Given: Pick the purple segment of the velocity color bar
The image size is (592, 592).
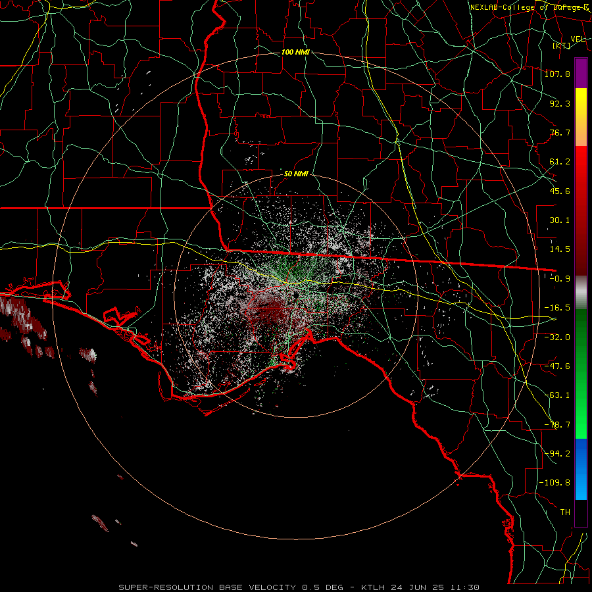Looking at the screenshot, I should pyautogui.click(x=581, y=73).
